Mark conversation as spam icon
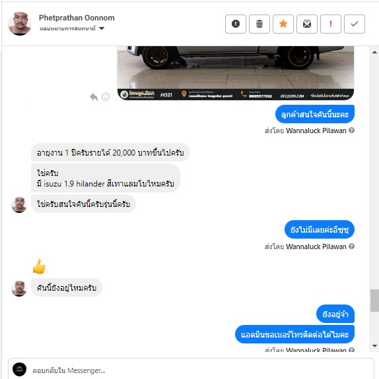This screenshot has width=379, height=379. [236, 24]
